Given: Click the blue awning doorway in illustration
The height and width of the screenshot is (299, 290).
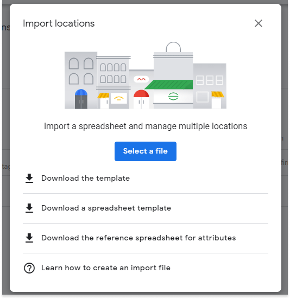Looking at the screenshot, I should pyautogui.click(x=81, y=99).
